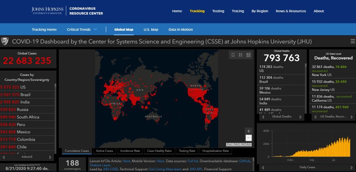Select the Hospitalization Rate map tab
Viewport: 356px width, 172px height.
coord(216,151)
